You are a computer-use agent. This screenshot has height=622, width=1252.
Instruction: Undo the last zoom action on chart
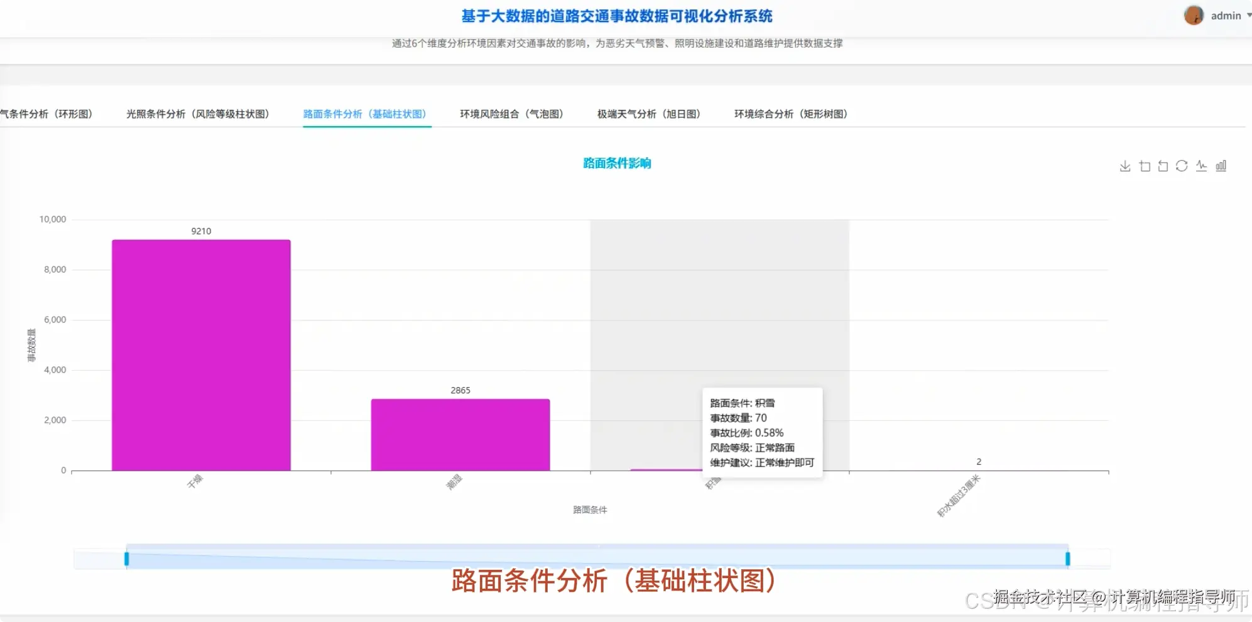tap(1163, 166)
